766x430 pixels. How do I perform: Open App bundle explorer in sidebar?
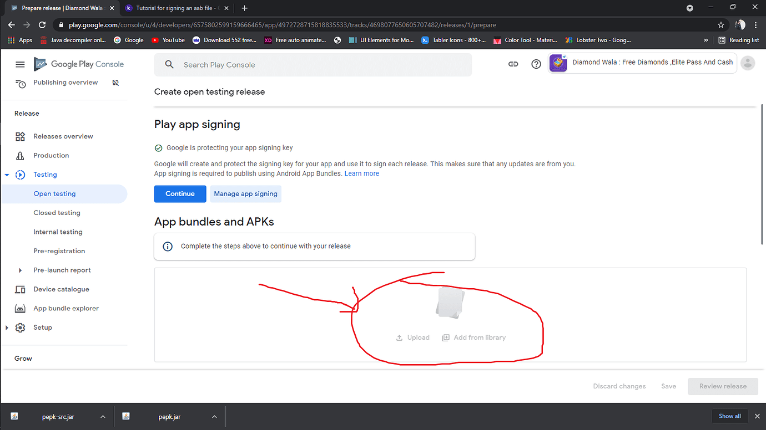pos(66,309)
